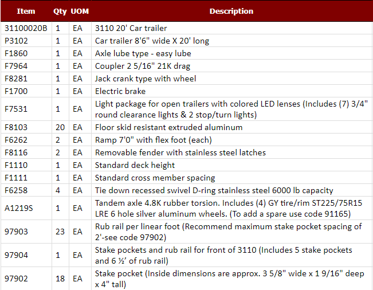This screenshot has width=373, height=290.
Task: Select item code 31100020B
Action: click(26, 28)
